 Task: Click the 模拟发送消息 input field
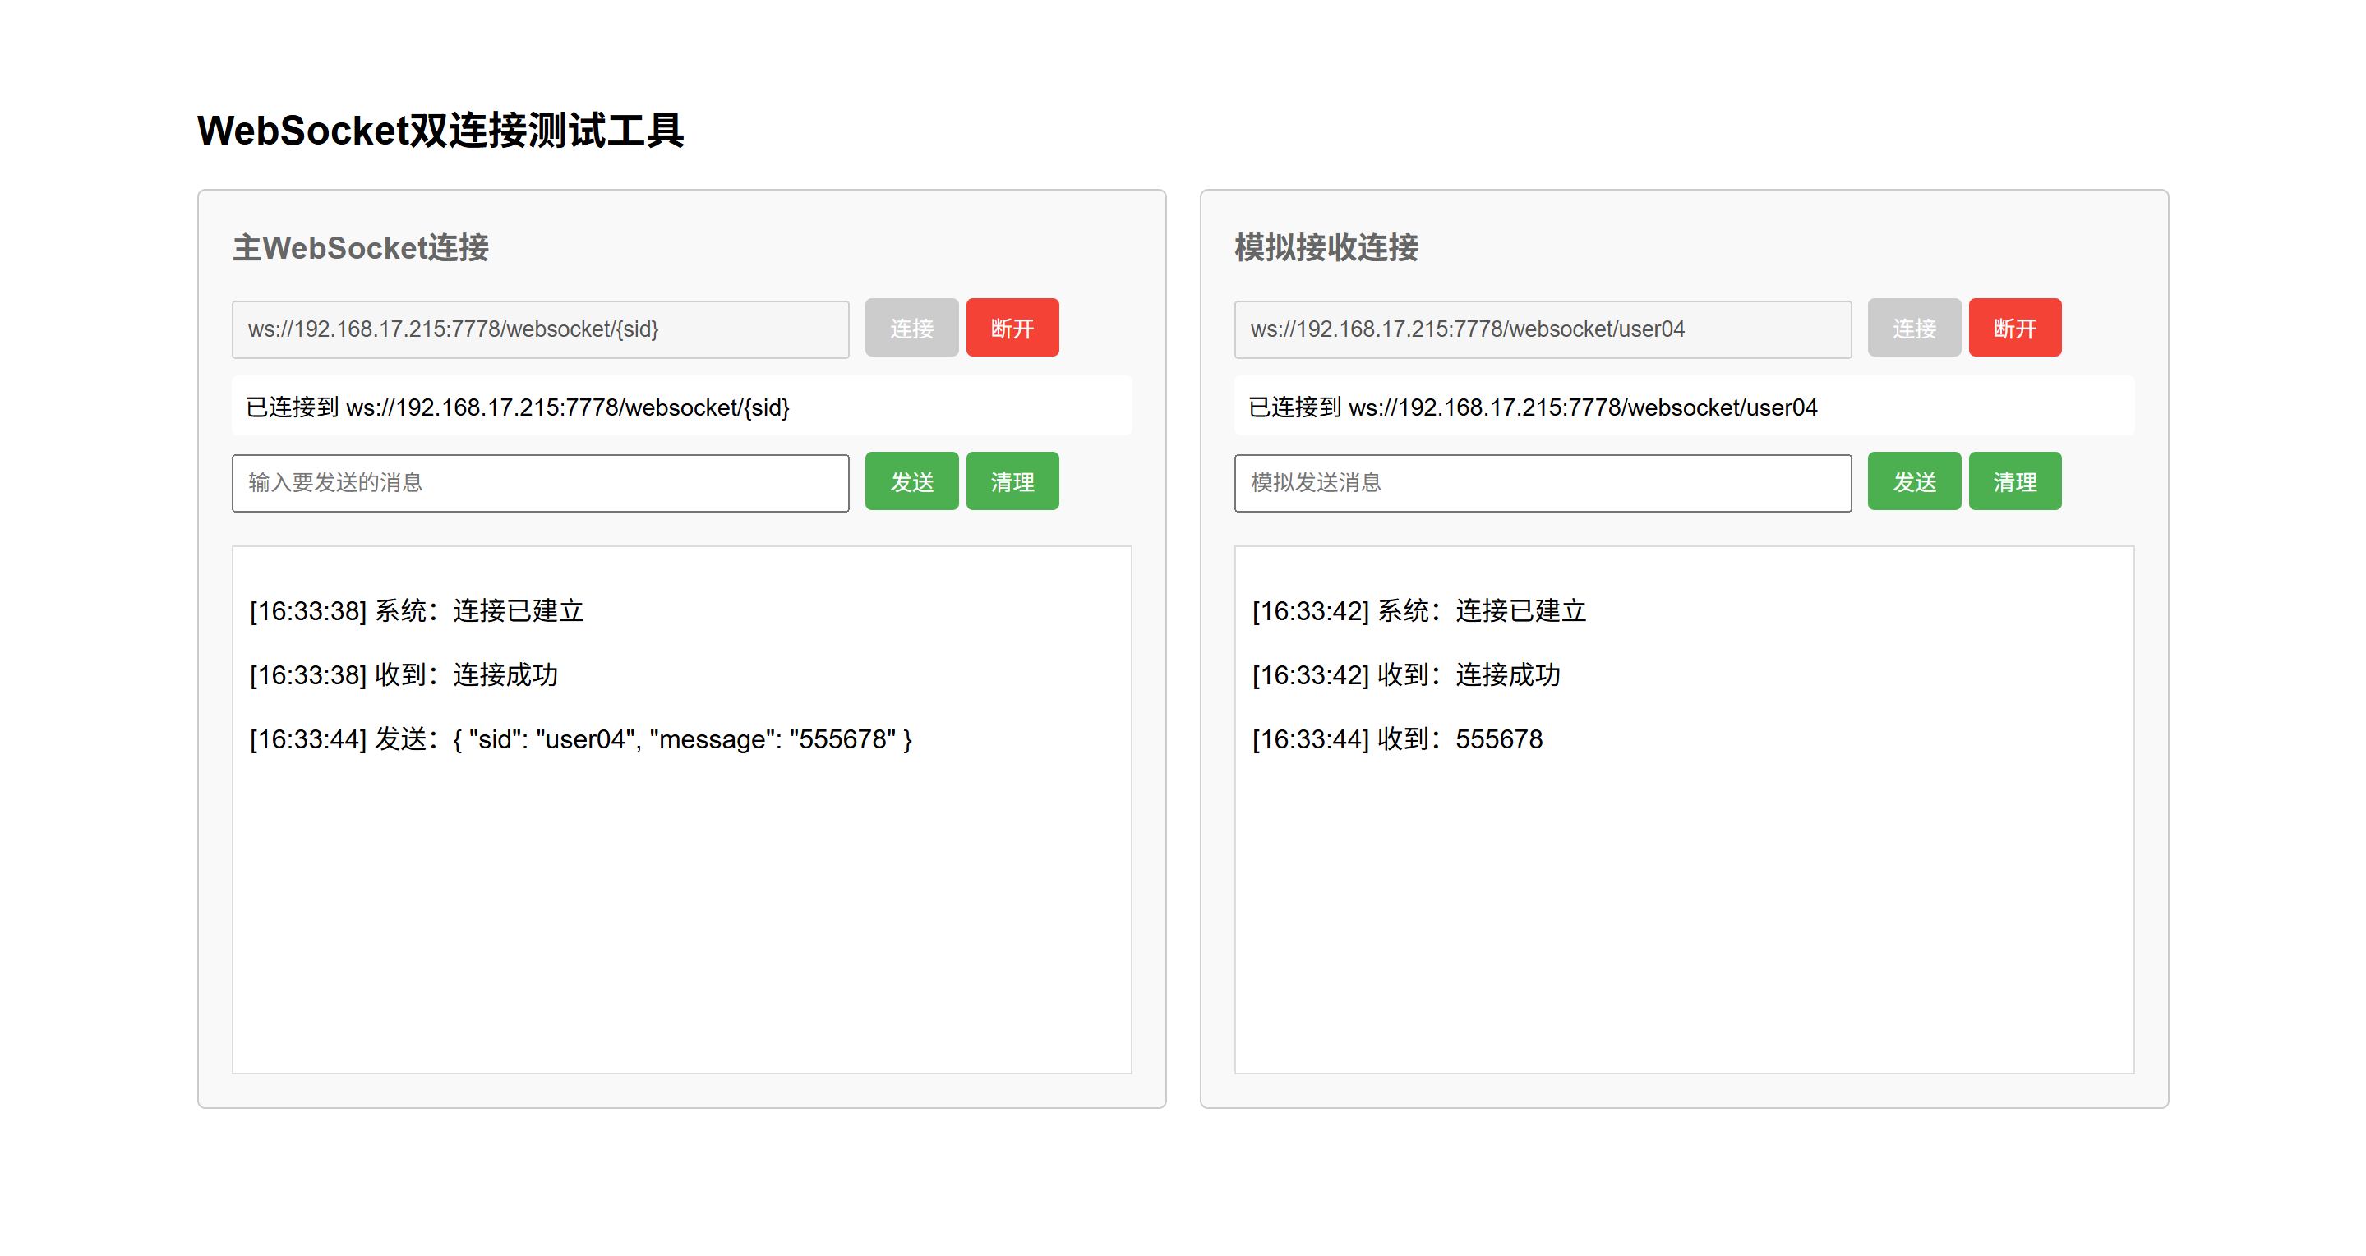[x=1542, y=483]
